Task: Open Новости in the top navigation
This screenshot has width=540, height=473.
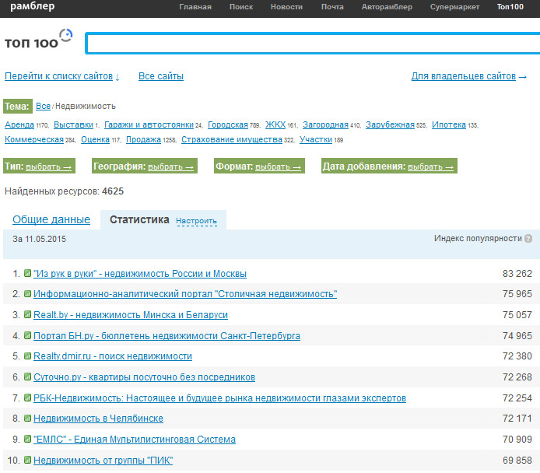Action: [x=286, y=7]
